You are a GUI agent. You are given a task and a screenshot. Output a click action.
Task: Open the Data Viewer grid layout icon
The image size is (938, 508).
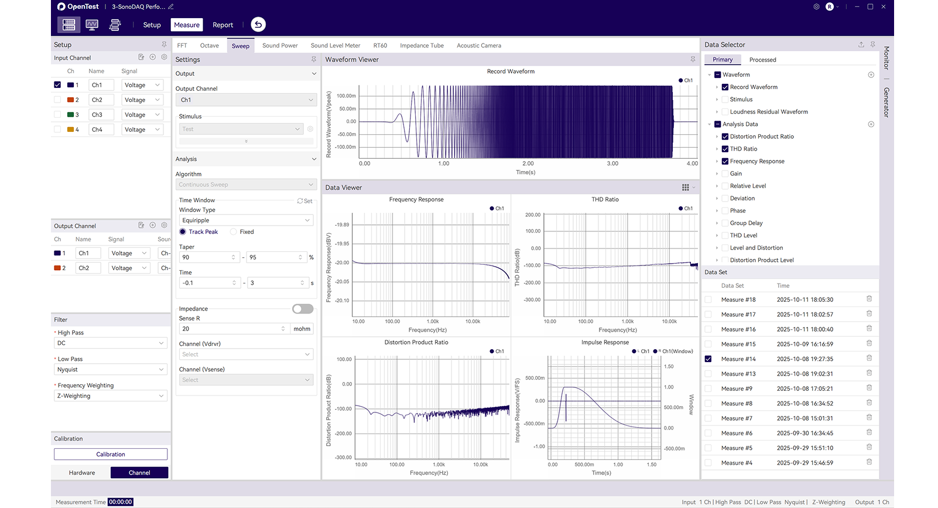pos(685,187)
